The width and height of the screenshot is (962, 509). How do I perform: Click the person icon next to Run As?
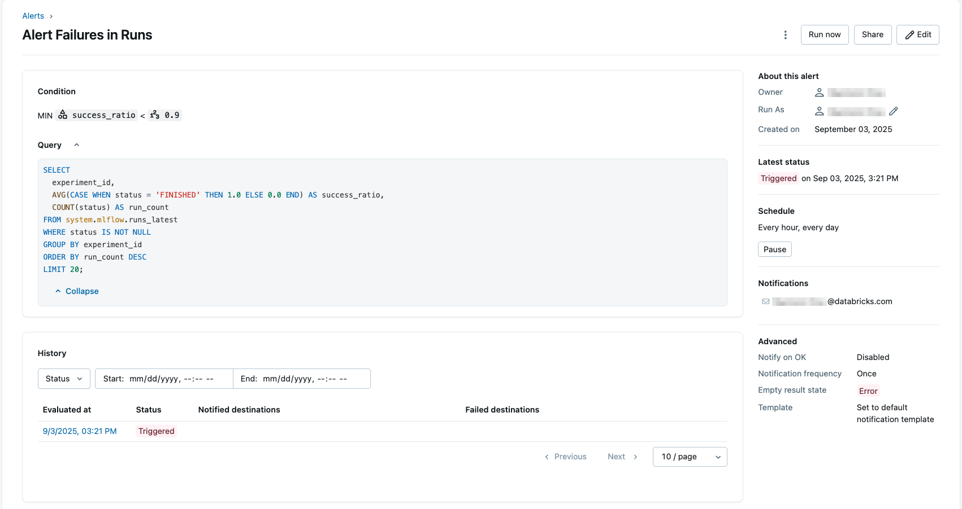point(820,111)
